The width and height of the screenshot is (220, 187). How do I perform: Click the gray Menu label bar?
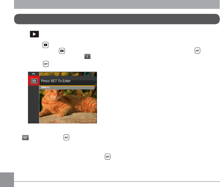67,88
